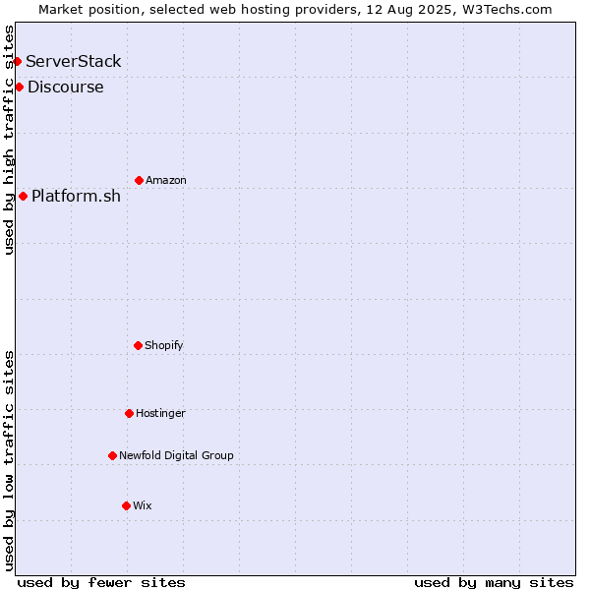
Task: Click the Hostinger red data point
Action: click(x=129, y=413)
